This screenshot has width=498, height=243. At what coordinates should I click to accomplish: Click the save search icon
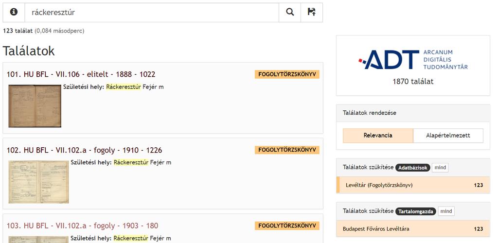312,12
